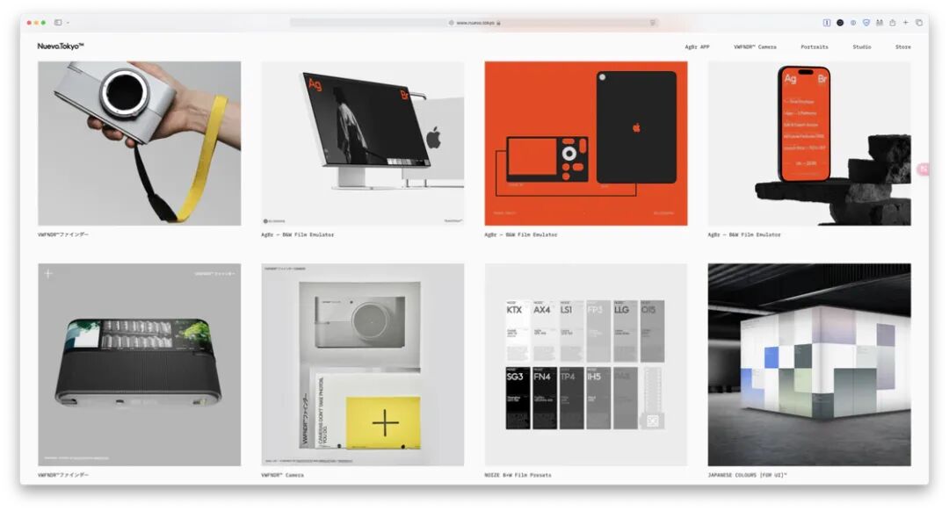This screenshot has height=511, width=949.
Task: Open the sidebar options chevron dropdown
Action: pos(68,22)
